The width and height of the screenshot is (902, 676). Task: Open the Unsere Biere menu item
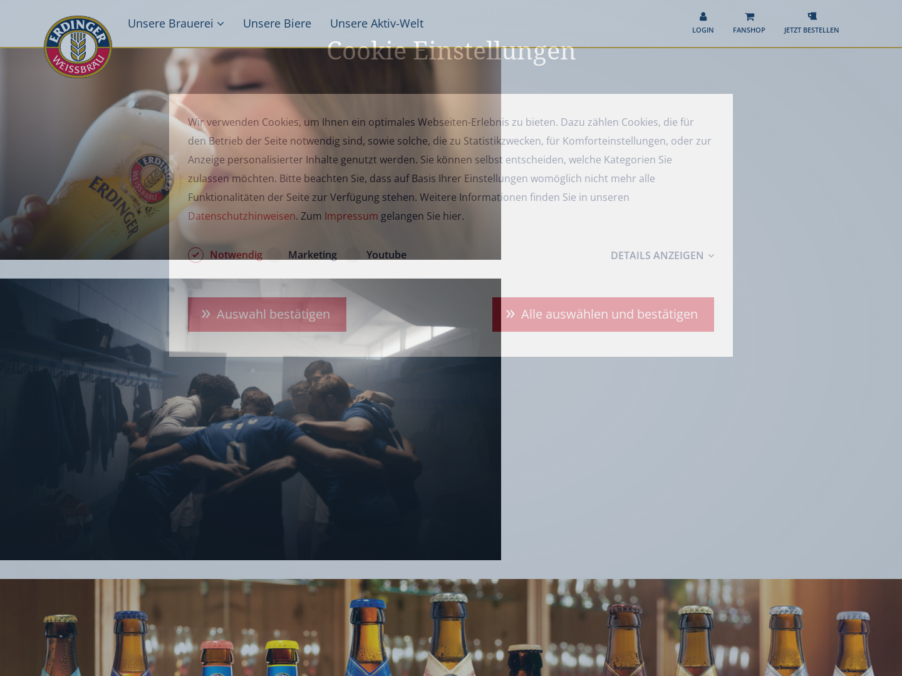277,23
